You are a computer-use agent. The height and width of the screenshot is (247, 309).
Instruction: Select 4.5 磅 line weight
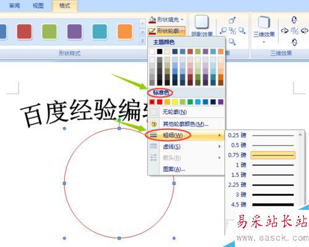click(261, 204)
